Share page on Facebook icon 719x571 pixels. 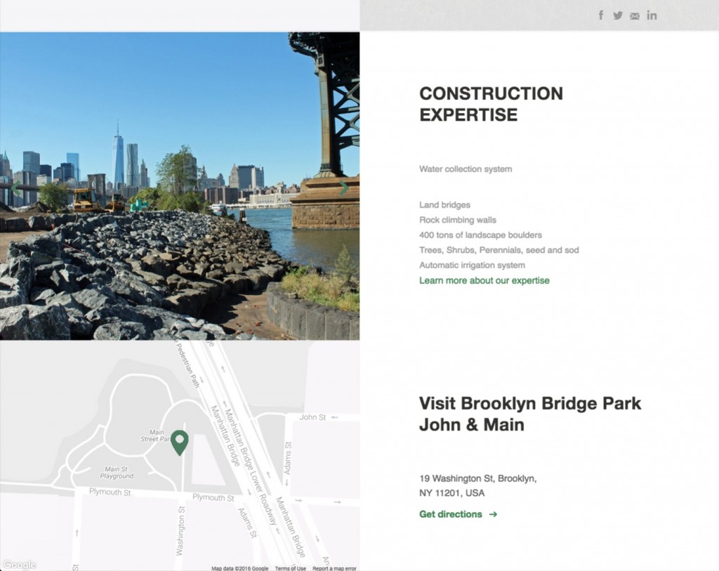pyautogui.click(x=601, y=15)
